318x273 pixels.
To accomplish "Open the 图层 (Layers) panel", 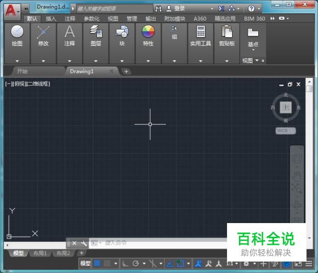I will coord(96,36).
